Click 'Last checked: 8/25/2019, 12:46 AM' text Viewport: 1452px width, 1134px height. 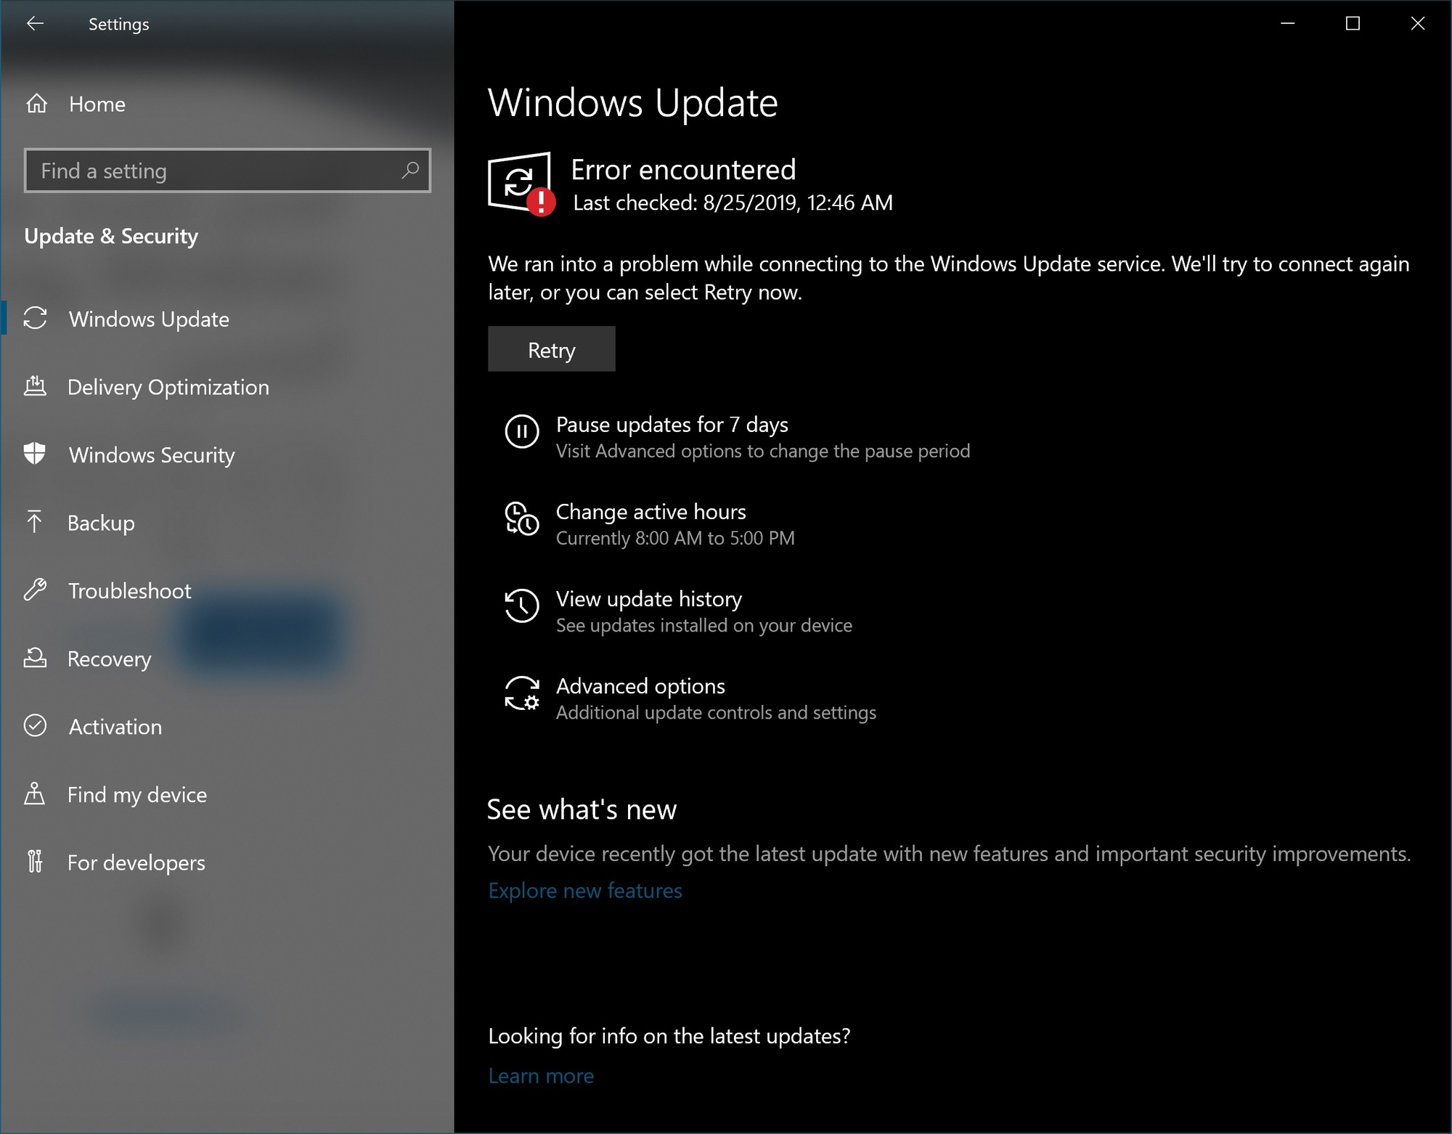click(733, 203)
